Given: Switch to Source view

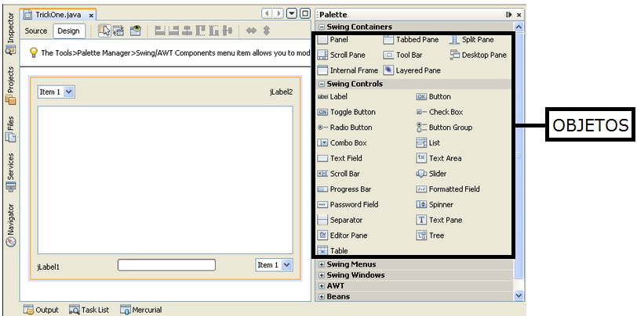Looking at the screenshot, I should pos(36,31).
